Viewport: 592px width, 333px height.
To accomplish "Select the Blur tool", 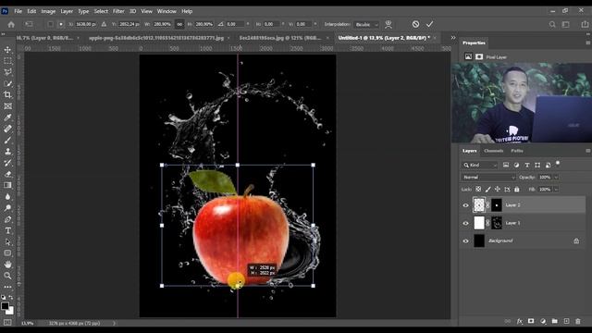I will point(7,197).
